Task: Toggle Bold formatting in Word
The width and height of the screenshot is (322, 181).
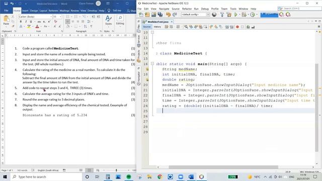Action: tap(21, 22)
